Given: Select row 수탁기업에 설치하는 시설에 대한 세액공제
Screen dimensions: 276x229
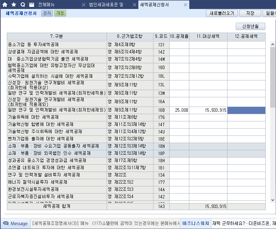Looking at the screenshot, I should point(136,76).
